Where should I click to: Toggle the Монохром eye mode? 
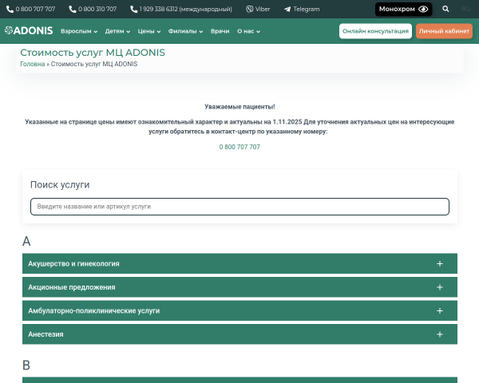(x=403, y=9)
